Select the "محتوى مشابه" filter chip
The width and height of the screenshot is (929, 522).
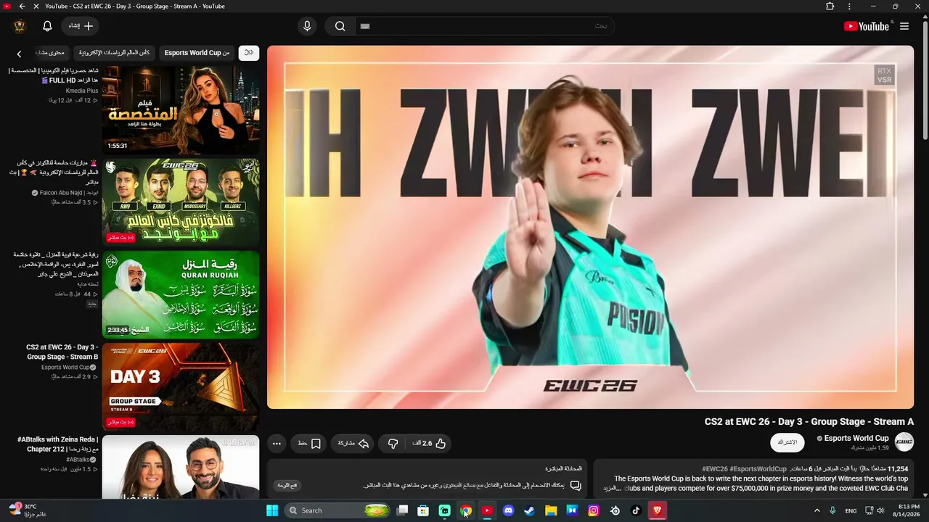click(51, 53)
